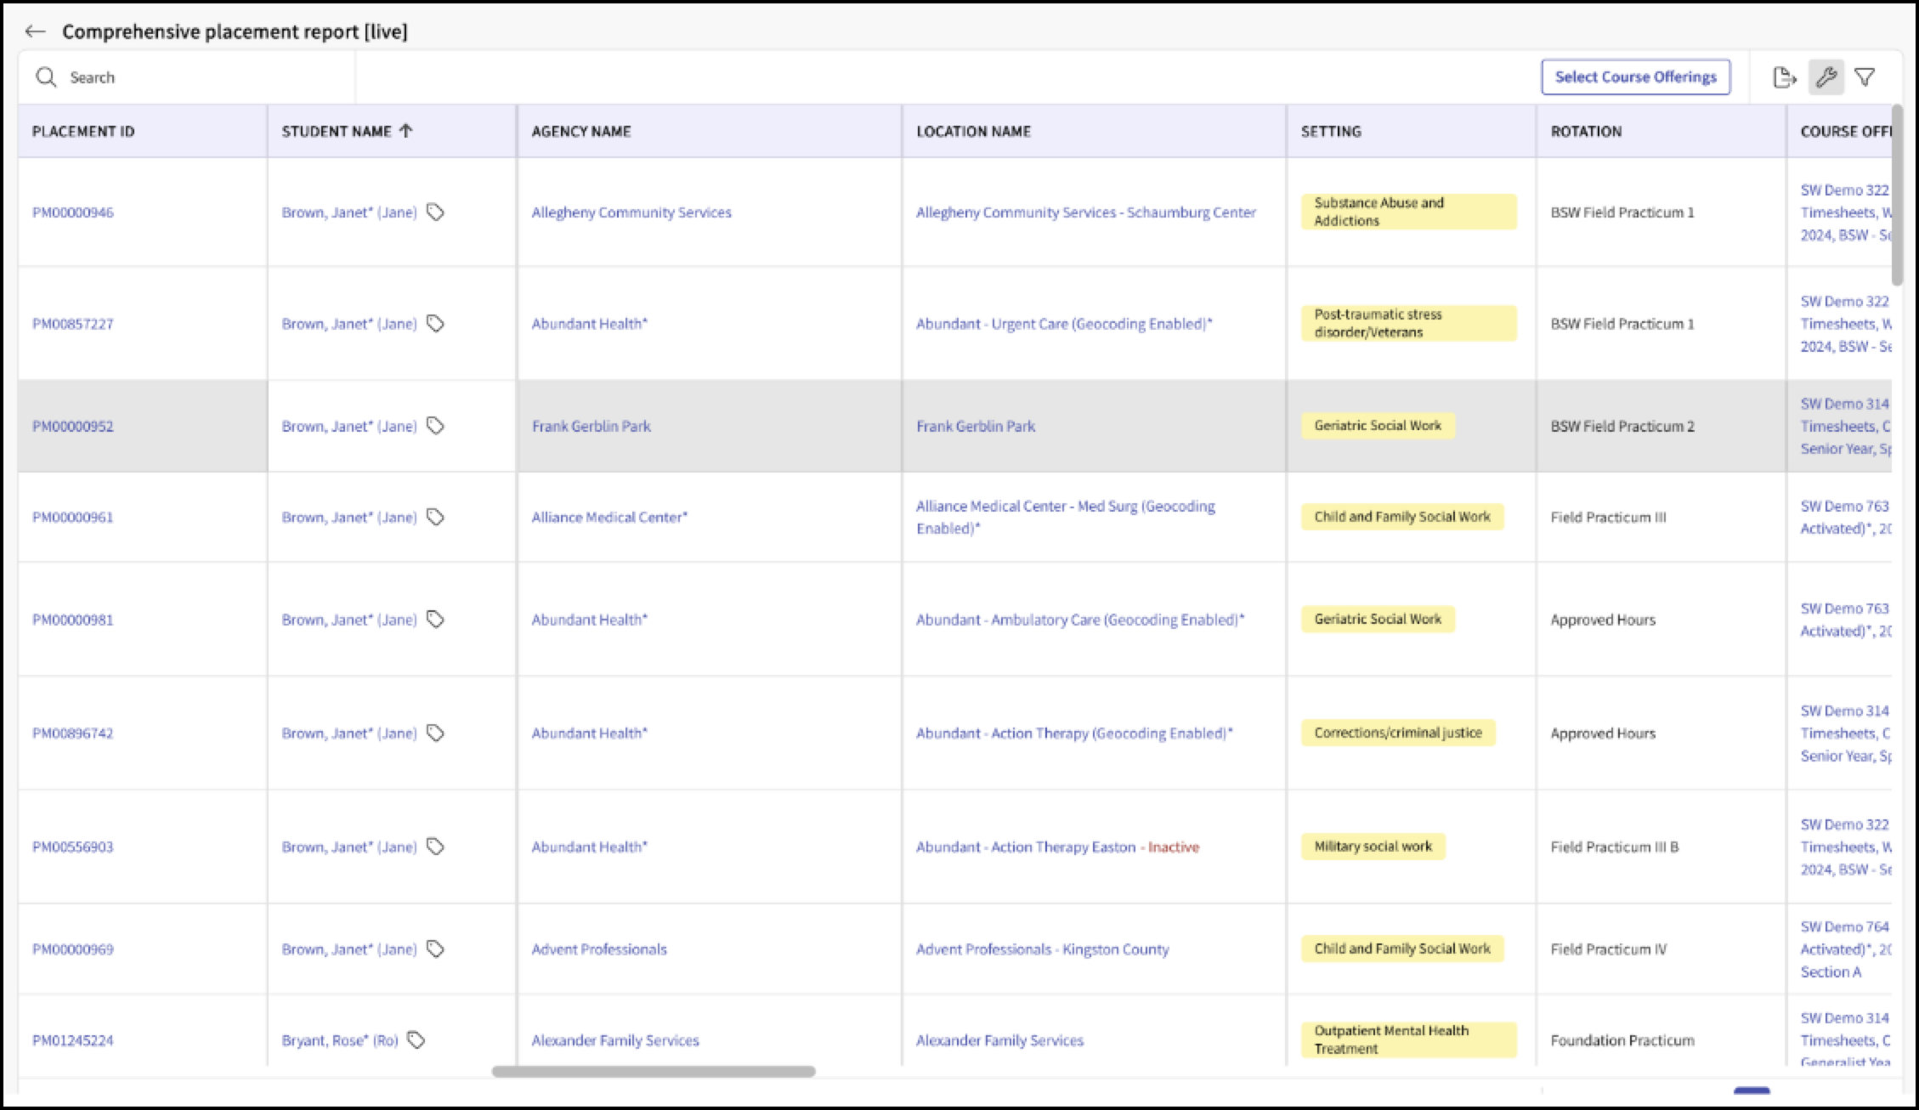Sort by the Agency Name column header

581,131
